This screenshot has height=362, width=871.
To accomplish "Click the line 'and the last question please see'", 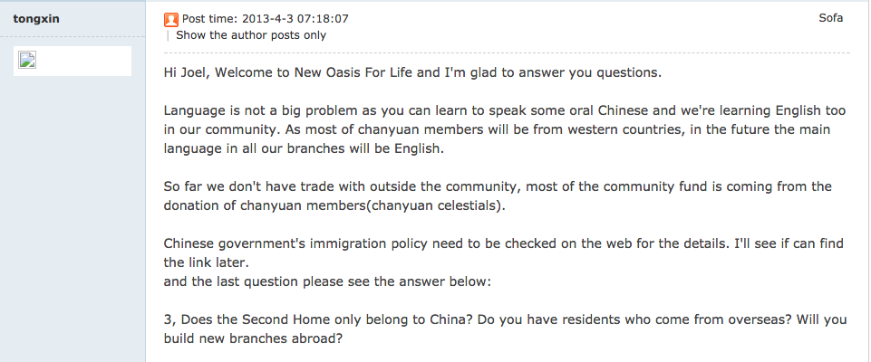I will click(x=328, y=281).
